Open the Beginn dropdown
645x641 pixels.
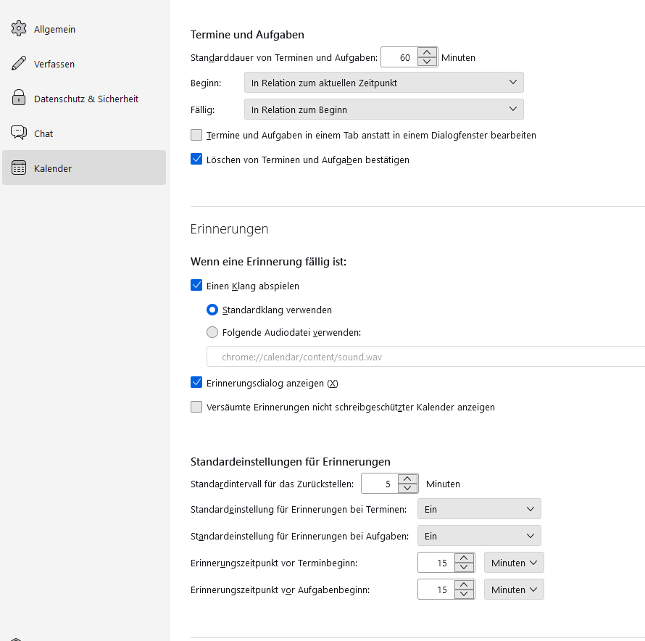click(x=383, y=83)
